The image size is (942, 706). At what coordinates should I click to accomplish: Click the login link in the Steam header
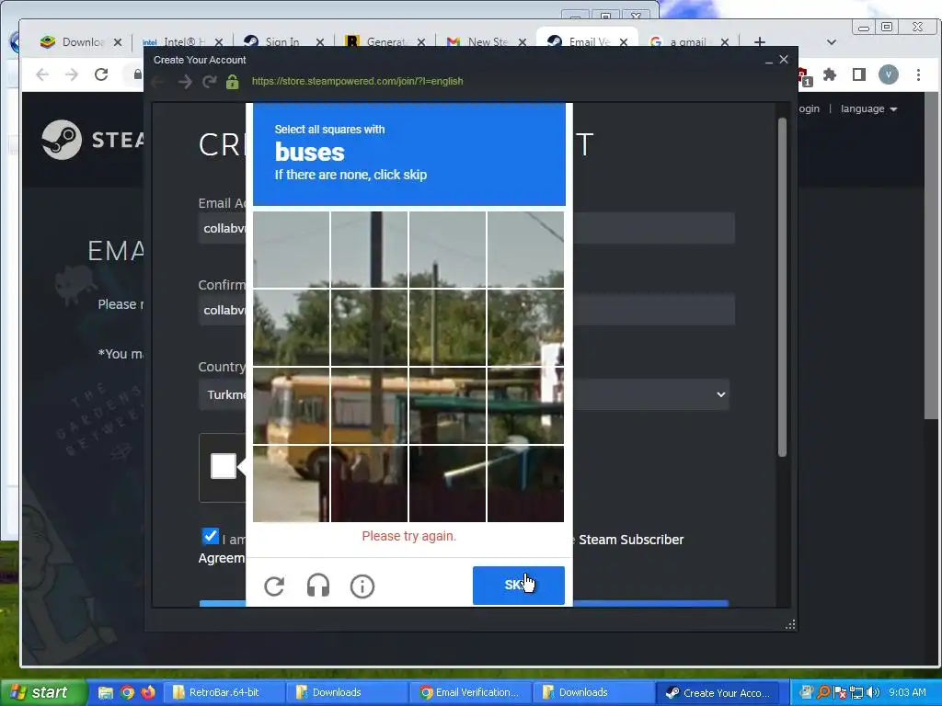coord(810,108)
